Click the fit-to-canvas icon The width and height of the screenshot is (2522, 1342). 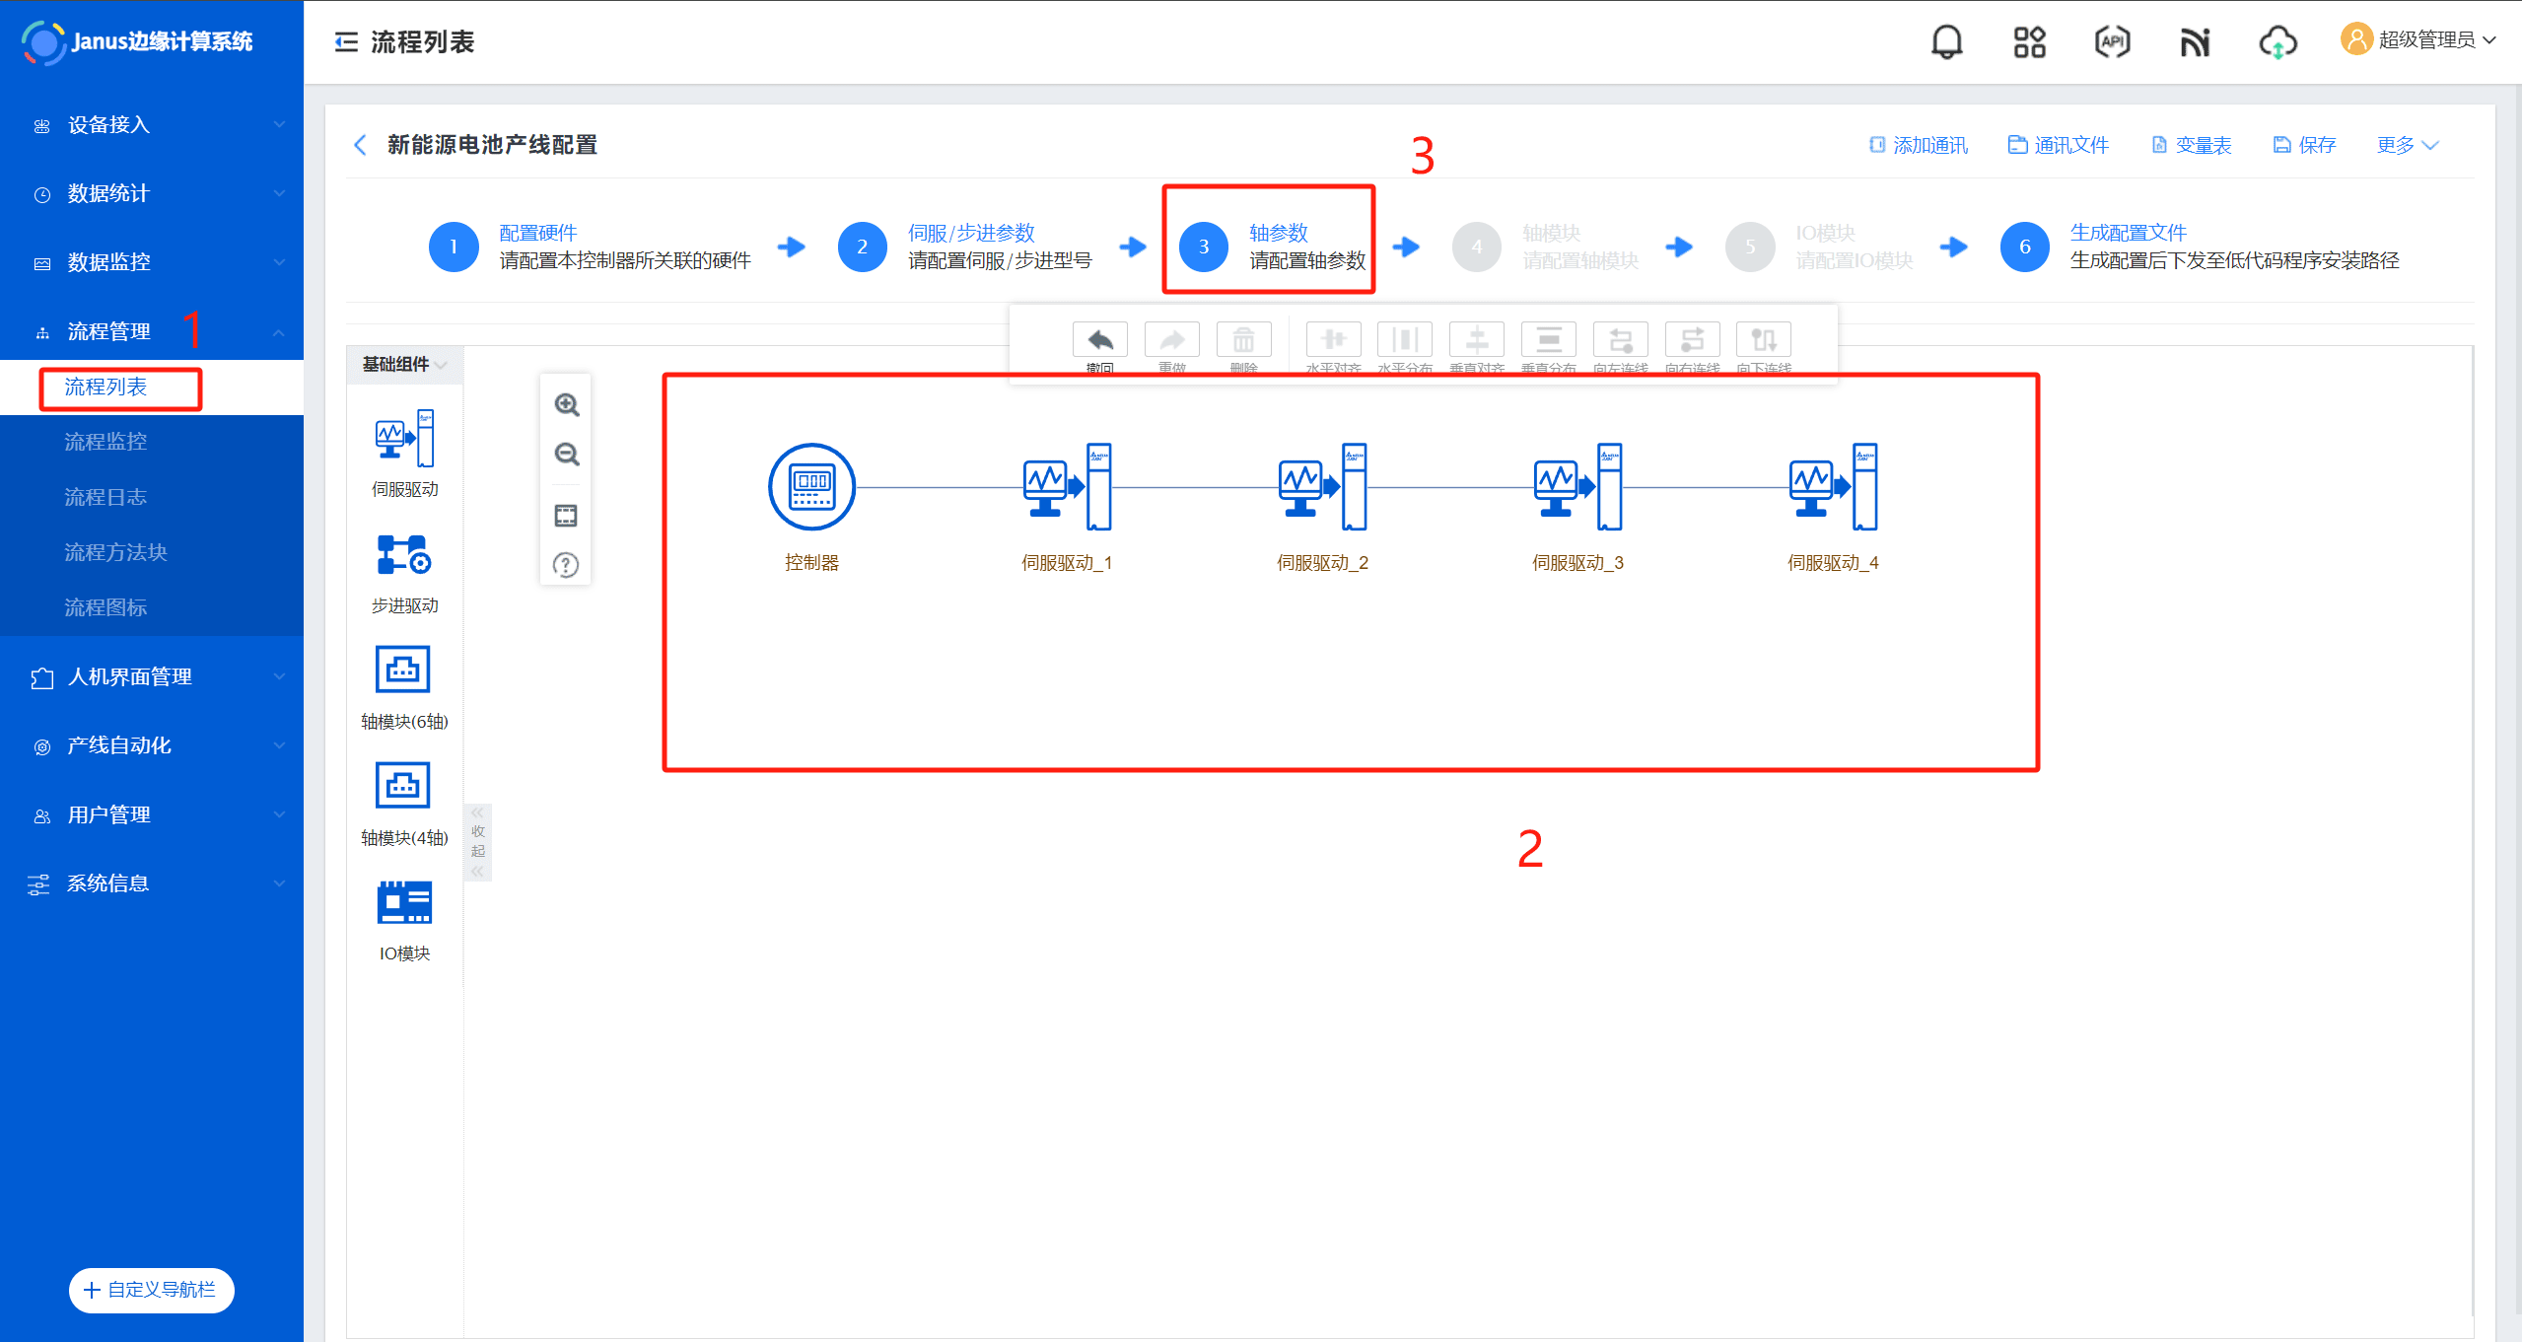click(x=566, y=516)
